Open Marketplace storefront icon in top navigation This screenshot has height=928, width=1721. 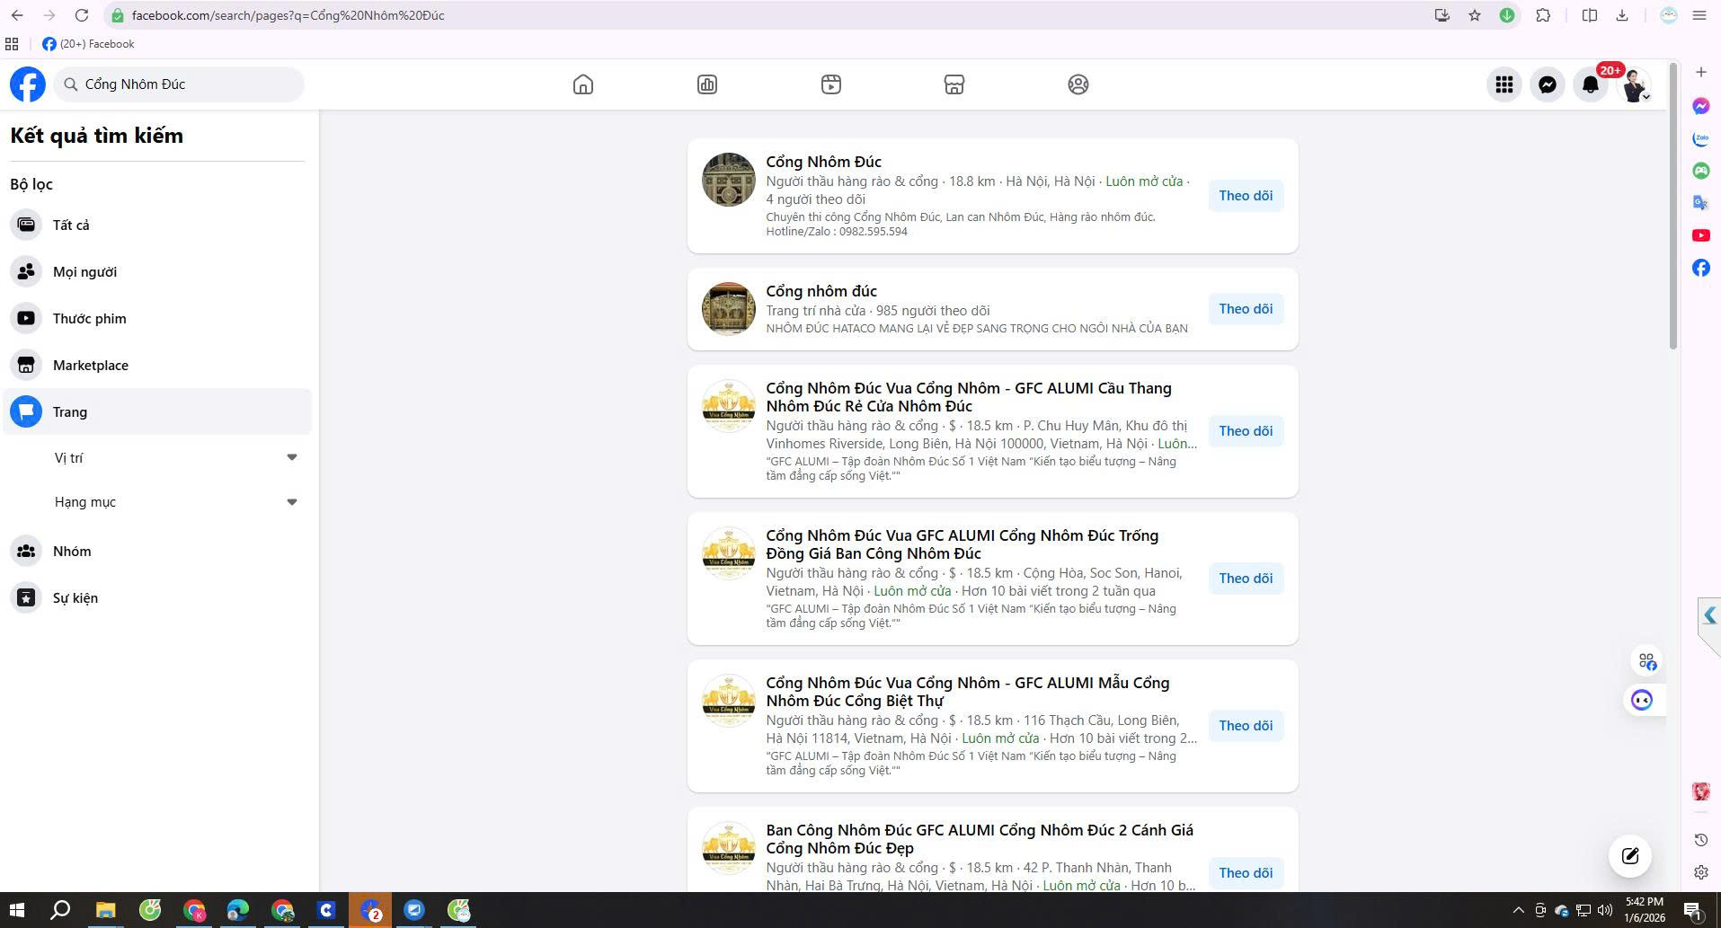click(954, 84)
